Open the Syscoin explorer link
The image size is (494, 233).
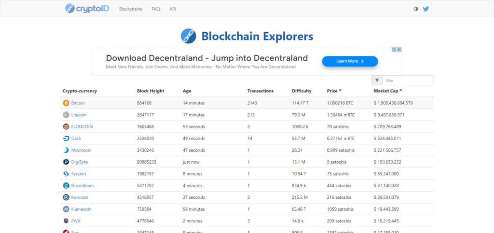click(79, 174)
